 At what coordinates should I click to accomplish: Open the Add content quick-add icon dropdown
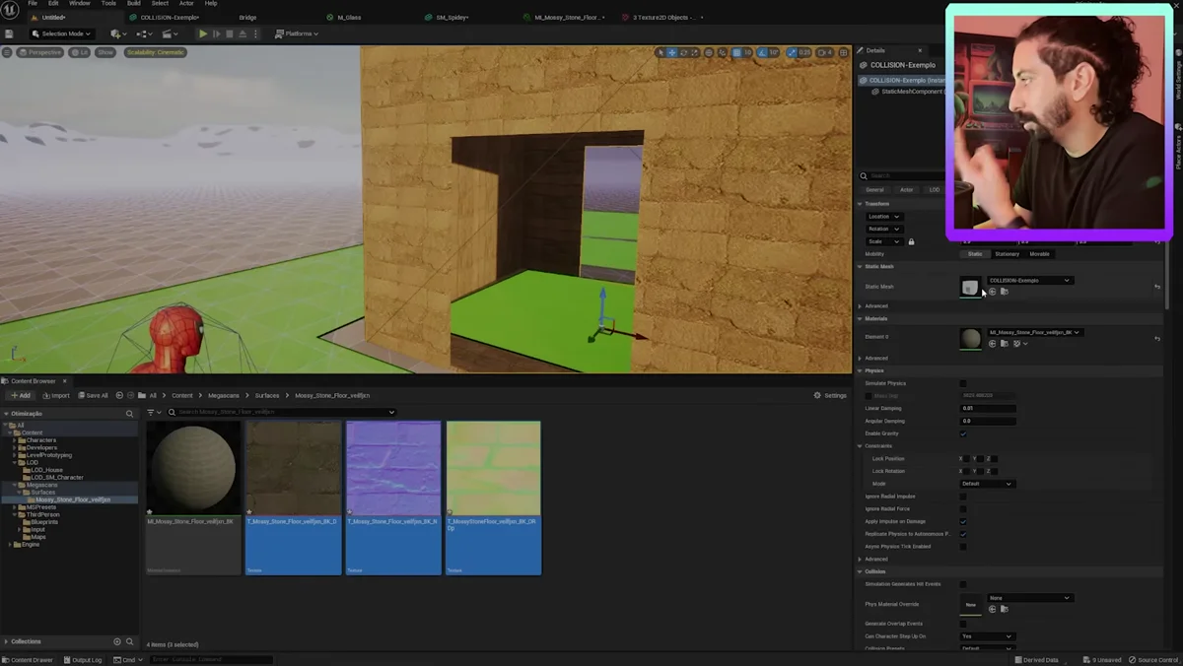118,33
